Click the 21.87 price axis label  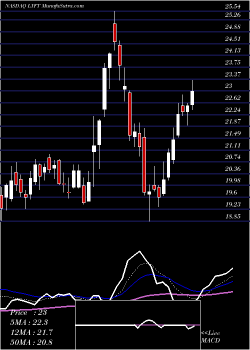coord(233,121)
